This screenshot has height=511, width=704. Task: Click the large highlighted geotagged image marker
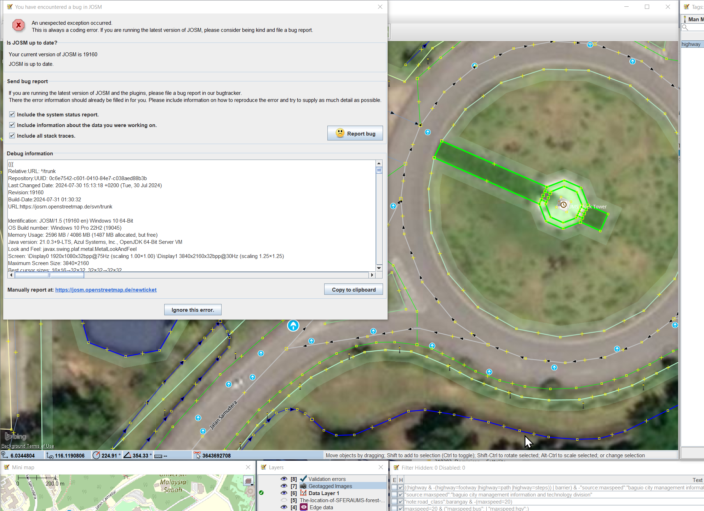point(293,325)
